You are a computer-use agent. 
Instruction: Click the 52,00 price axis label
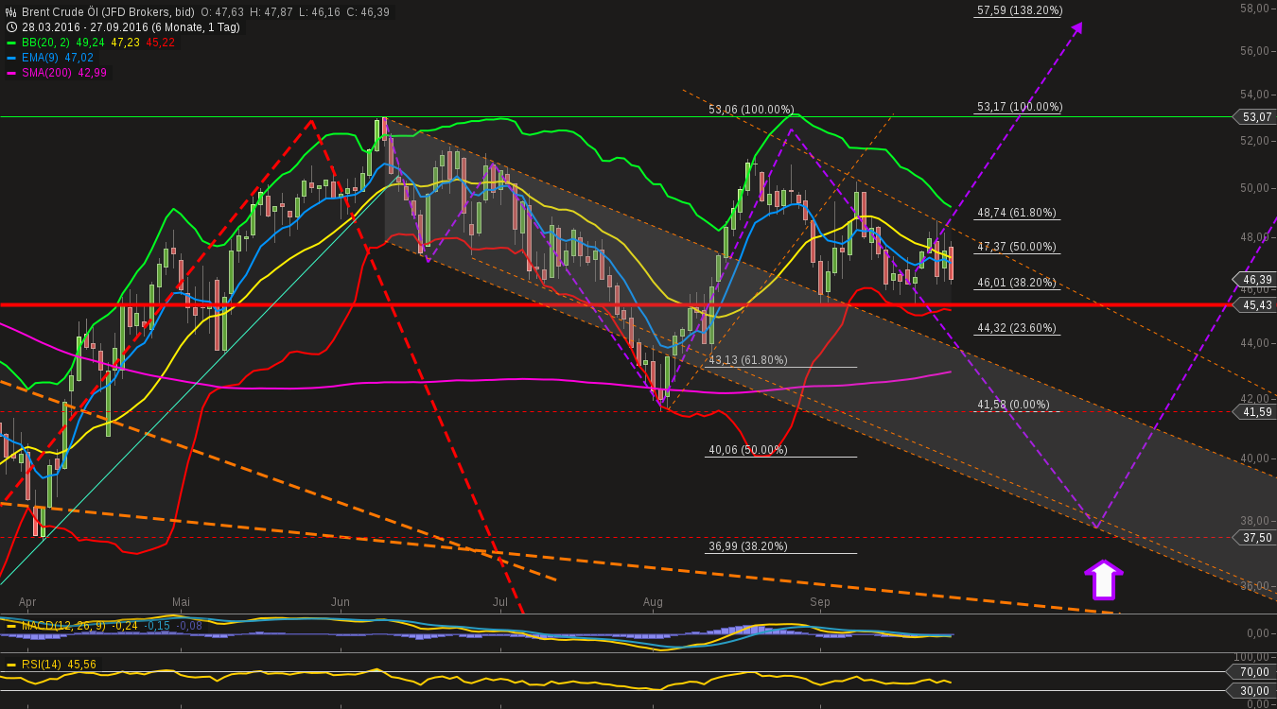point(1254,141)
